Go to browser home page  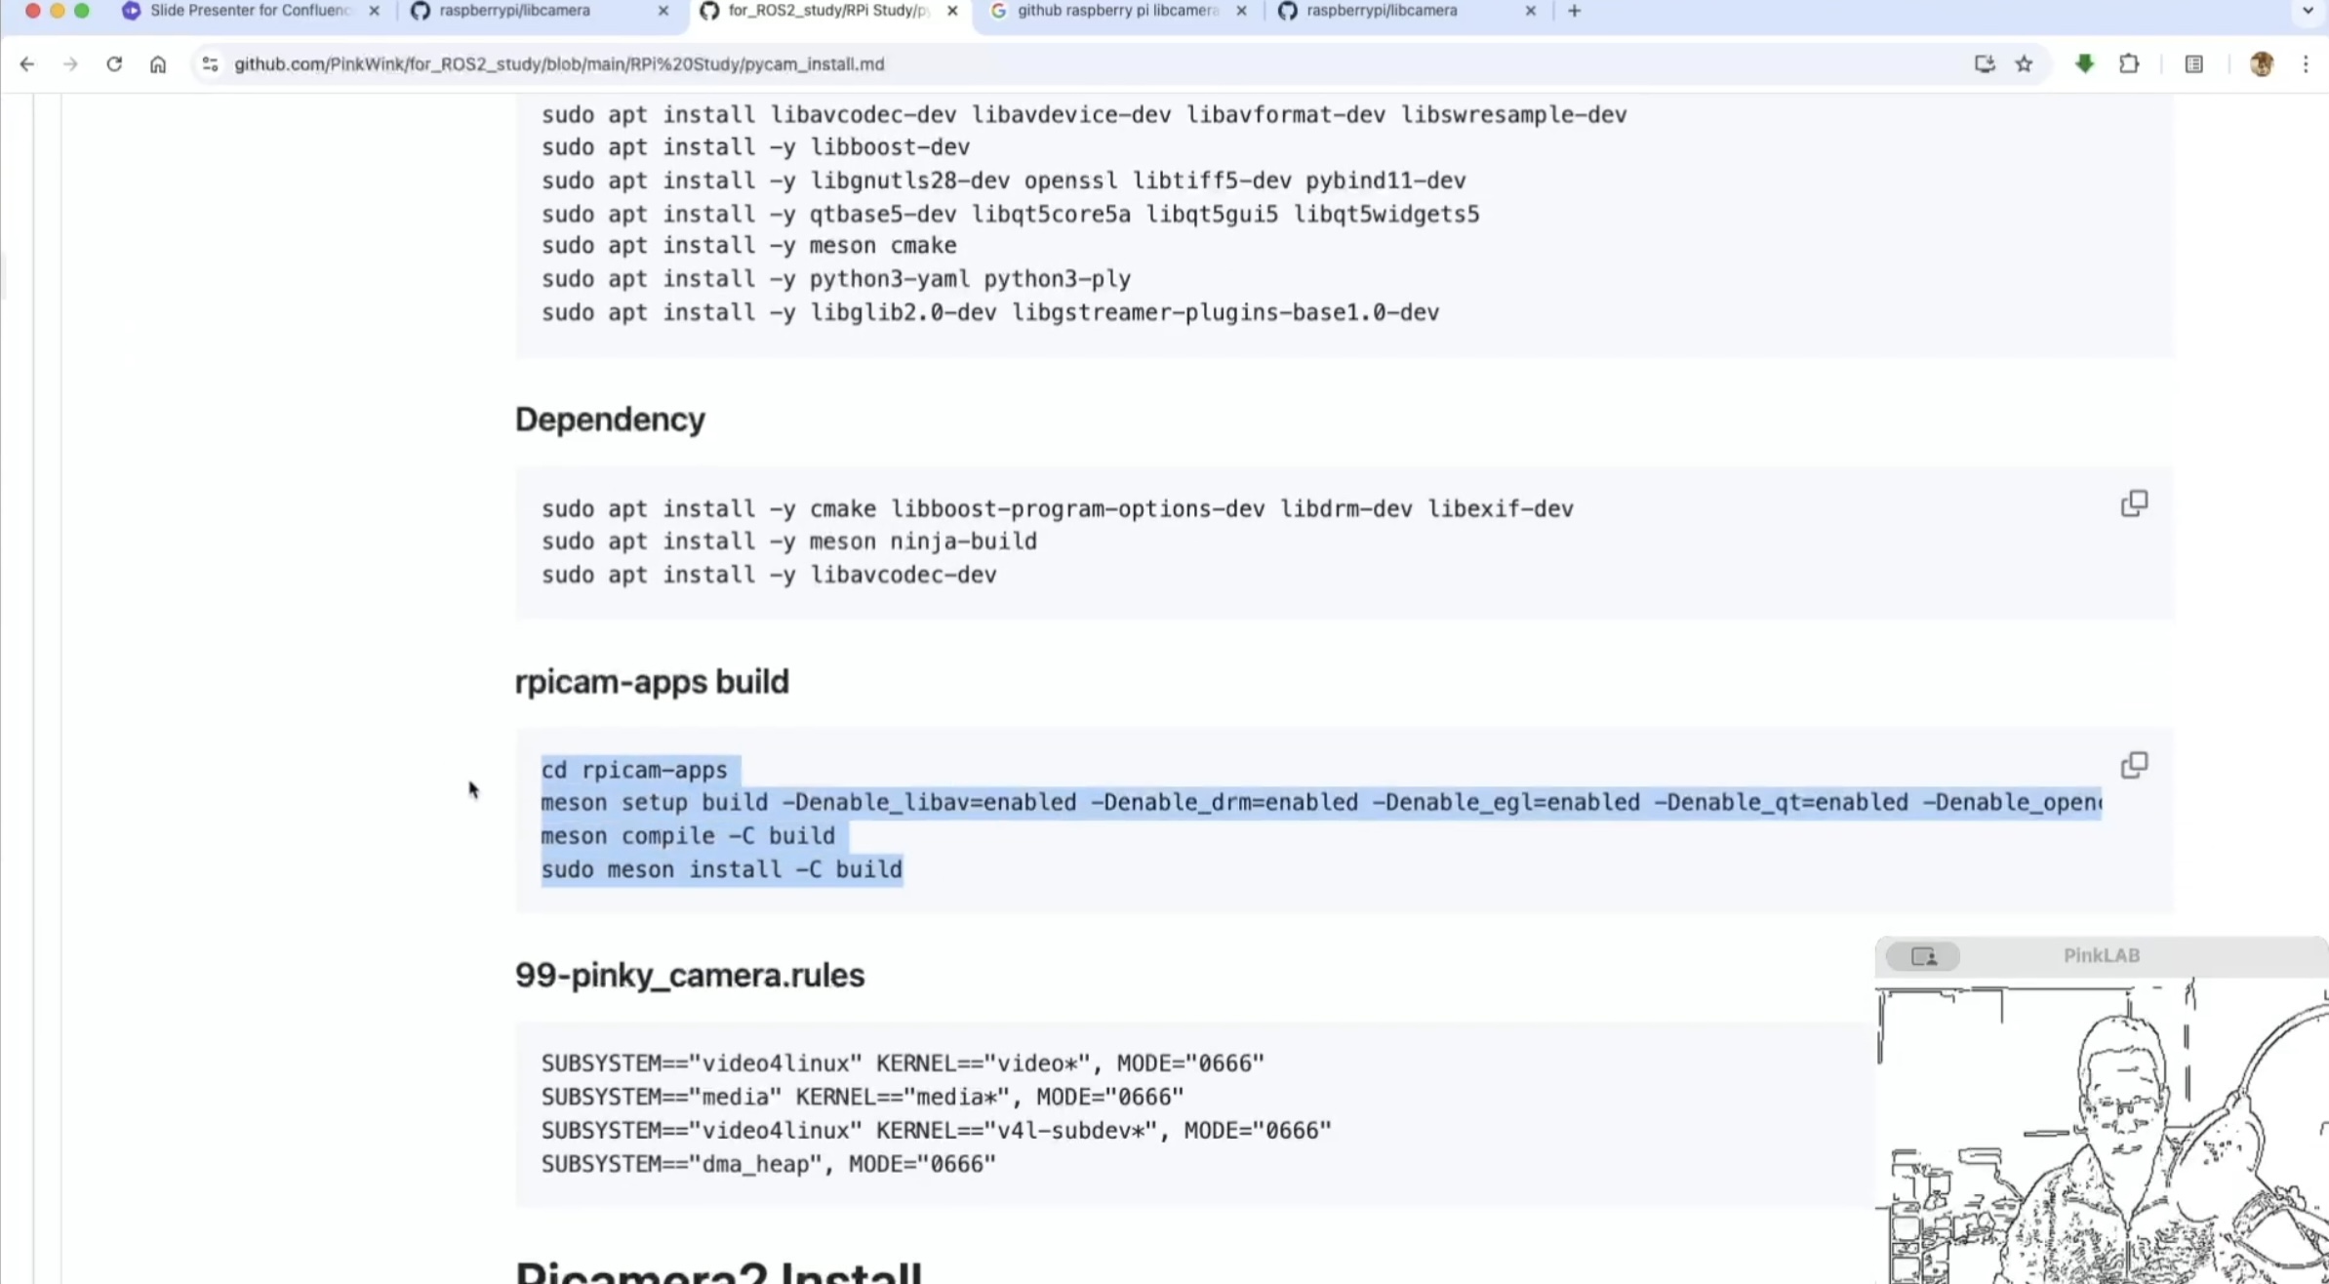pyautogui.click(x=158, y=64)
